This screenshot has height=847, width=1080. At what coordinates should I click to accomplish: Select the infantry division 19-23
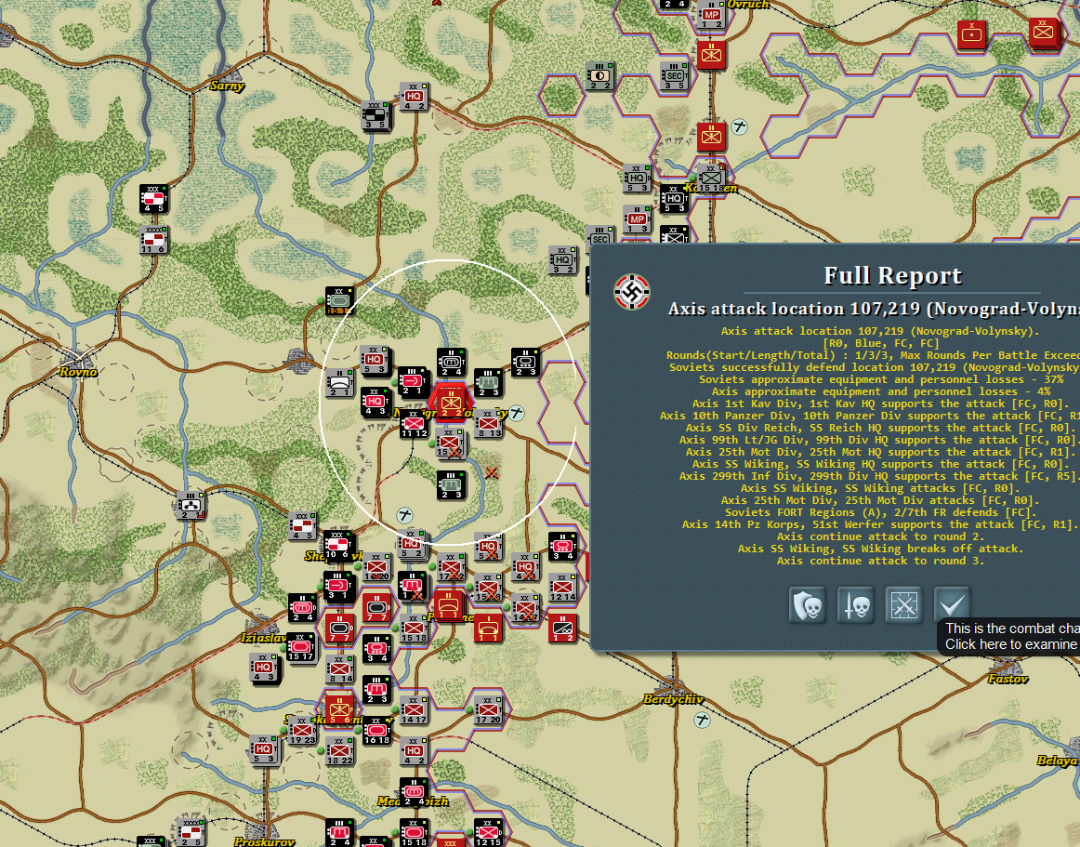click(x=302, y=731)
